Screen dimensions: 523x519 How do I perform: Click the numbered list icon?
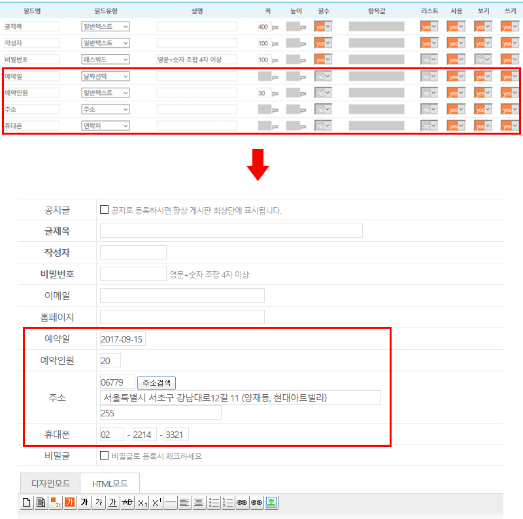click(228, 503)
